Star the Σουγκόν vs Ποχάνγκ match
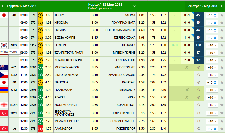 tap(222, 45)
